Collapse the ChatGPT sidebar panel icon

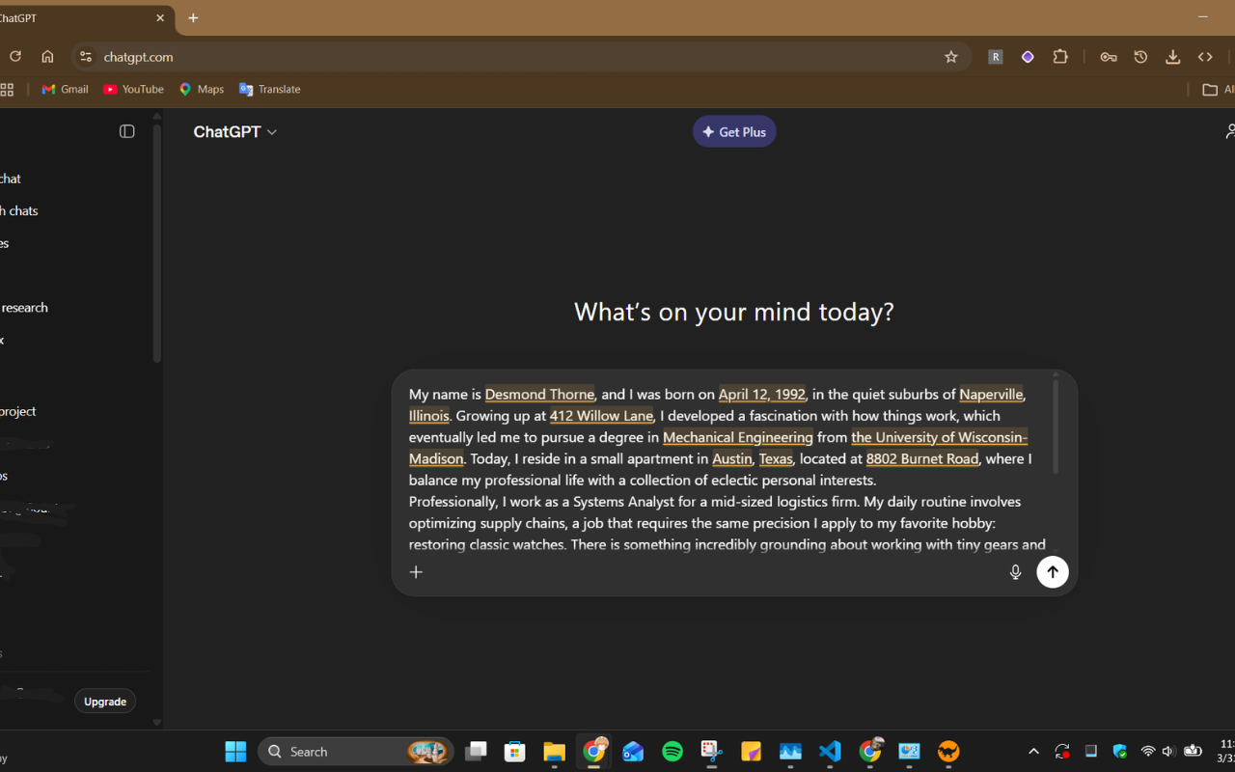pos(127,131)
